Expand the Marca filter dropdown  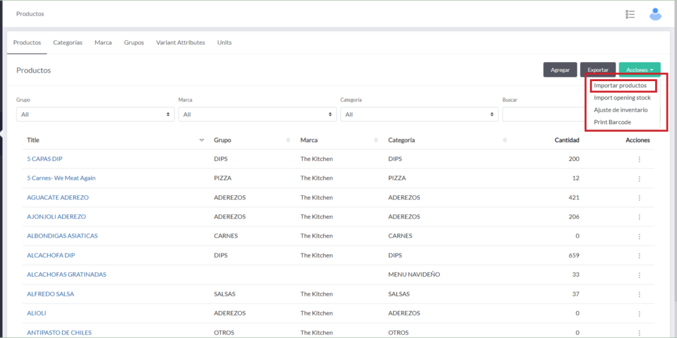pyautogui.click(x=257, y=114)
